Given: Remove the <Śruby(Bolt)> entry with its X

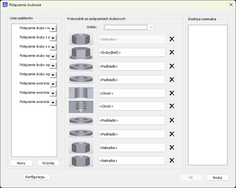Looking at the screenshot, I should pos(172,52).
